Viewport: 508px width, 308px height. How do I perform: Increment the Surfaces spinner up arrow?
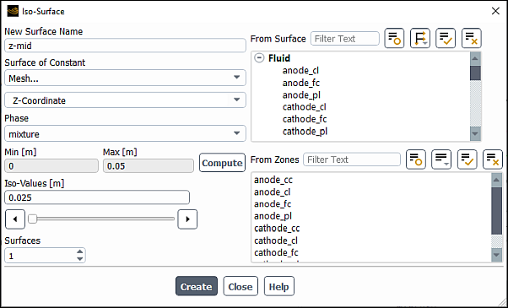click(79, 251)
